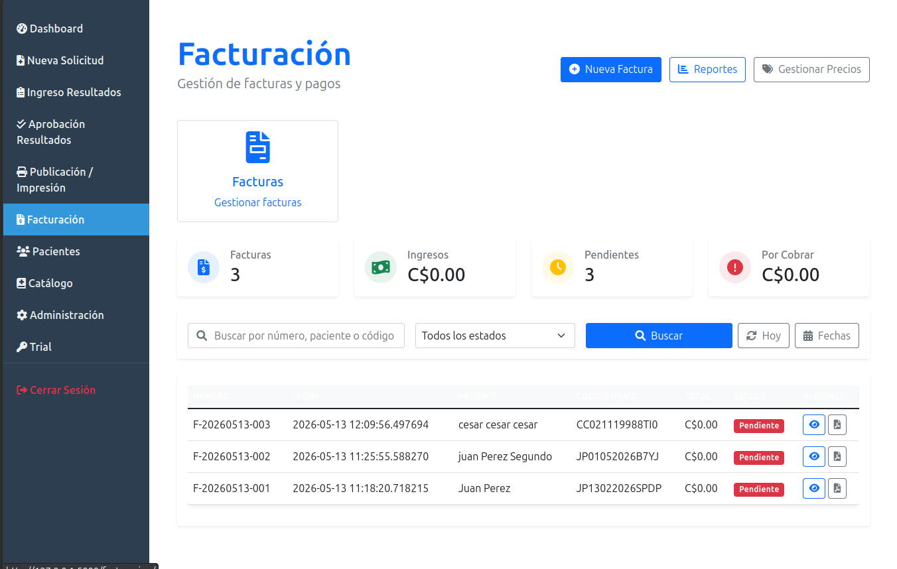Click the Número column header
This screenshot has height=569, width=897.
click(211, 396)
